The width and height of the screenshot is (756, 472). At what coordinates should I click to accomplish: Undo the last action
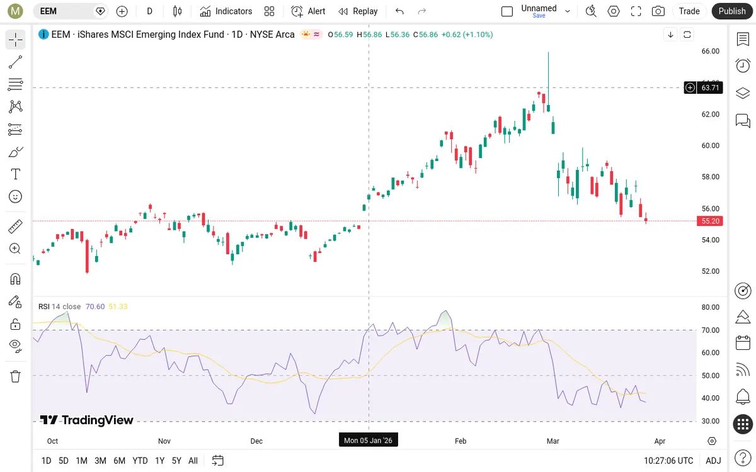399,11
